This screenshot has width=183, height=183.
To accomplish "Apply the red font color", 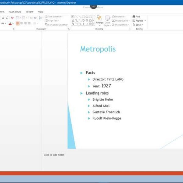I will pos(10,23).
